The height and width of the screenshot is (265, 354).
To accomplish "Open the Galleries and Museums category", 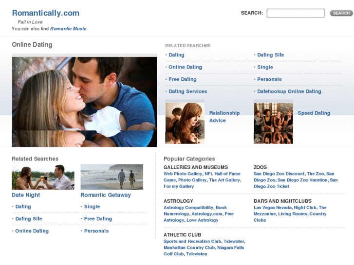I will coord(196,167).
